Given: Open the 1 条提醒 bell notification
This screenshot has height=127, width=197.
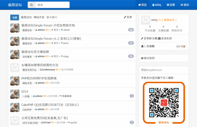Looking at the screenshot, I should coord(148,46).
